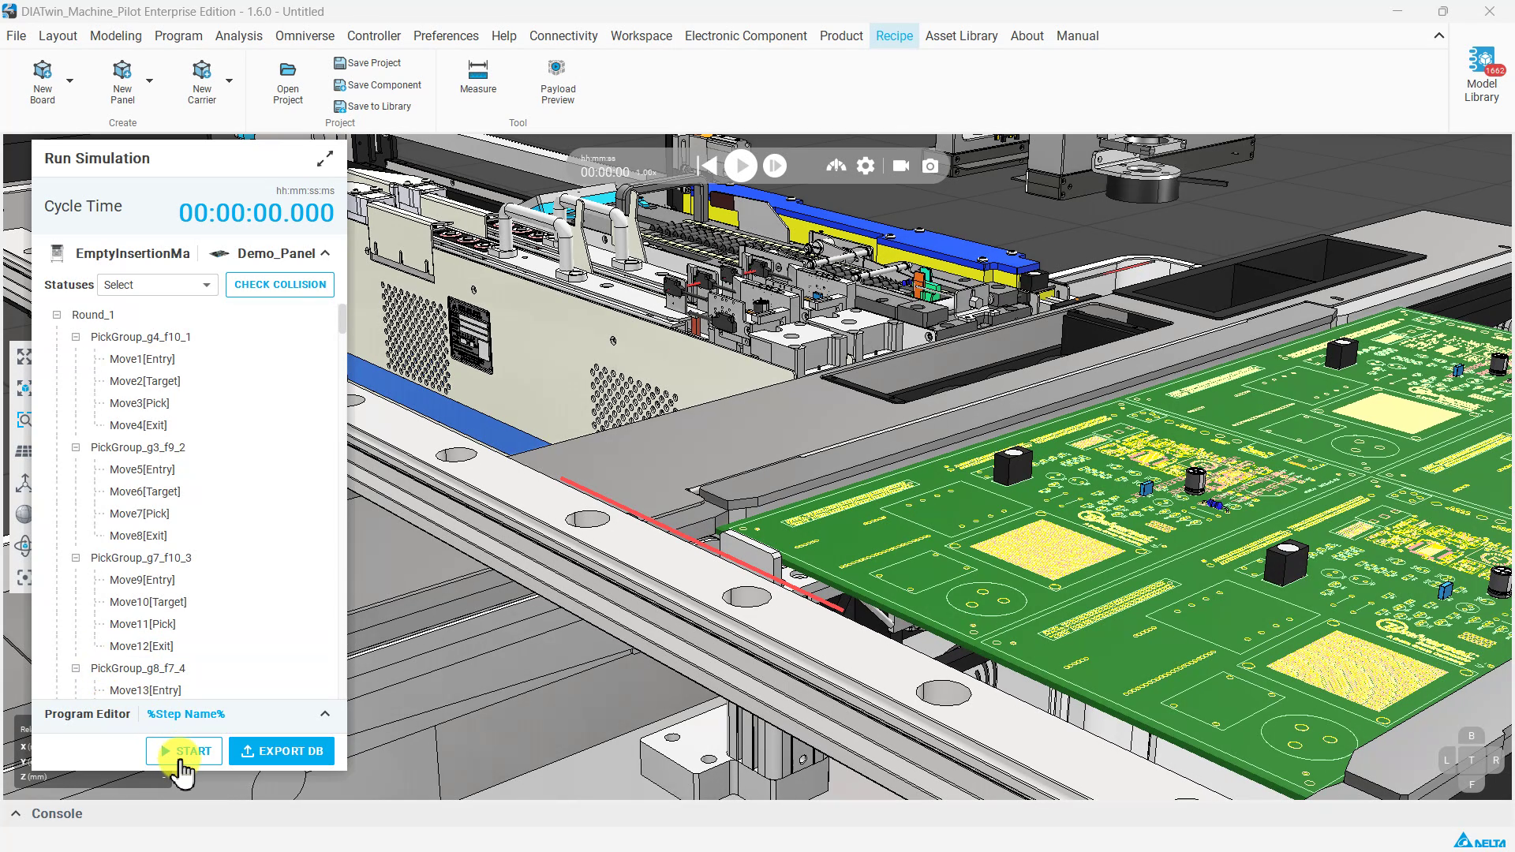Select Move7[Pick] in the tree

(x=140, y=514)
